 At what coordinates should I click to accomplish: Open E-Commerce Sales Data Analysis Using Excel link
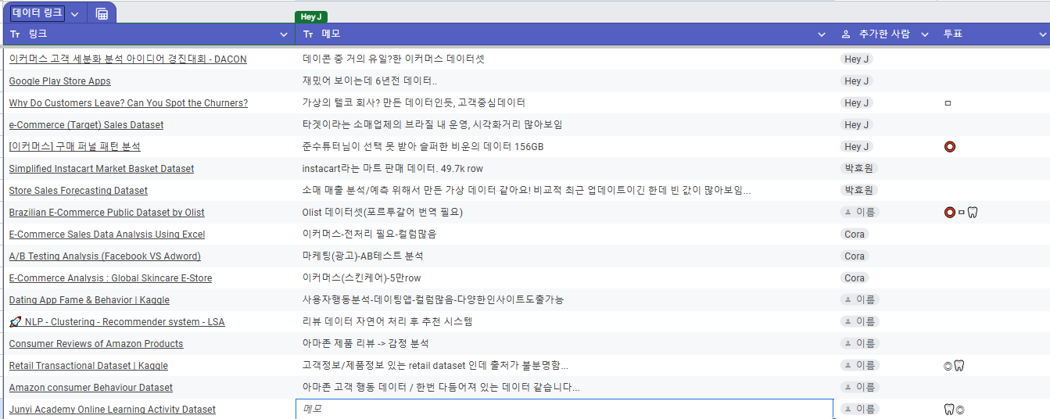[x=107, y=235]
